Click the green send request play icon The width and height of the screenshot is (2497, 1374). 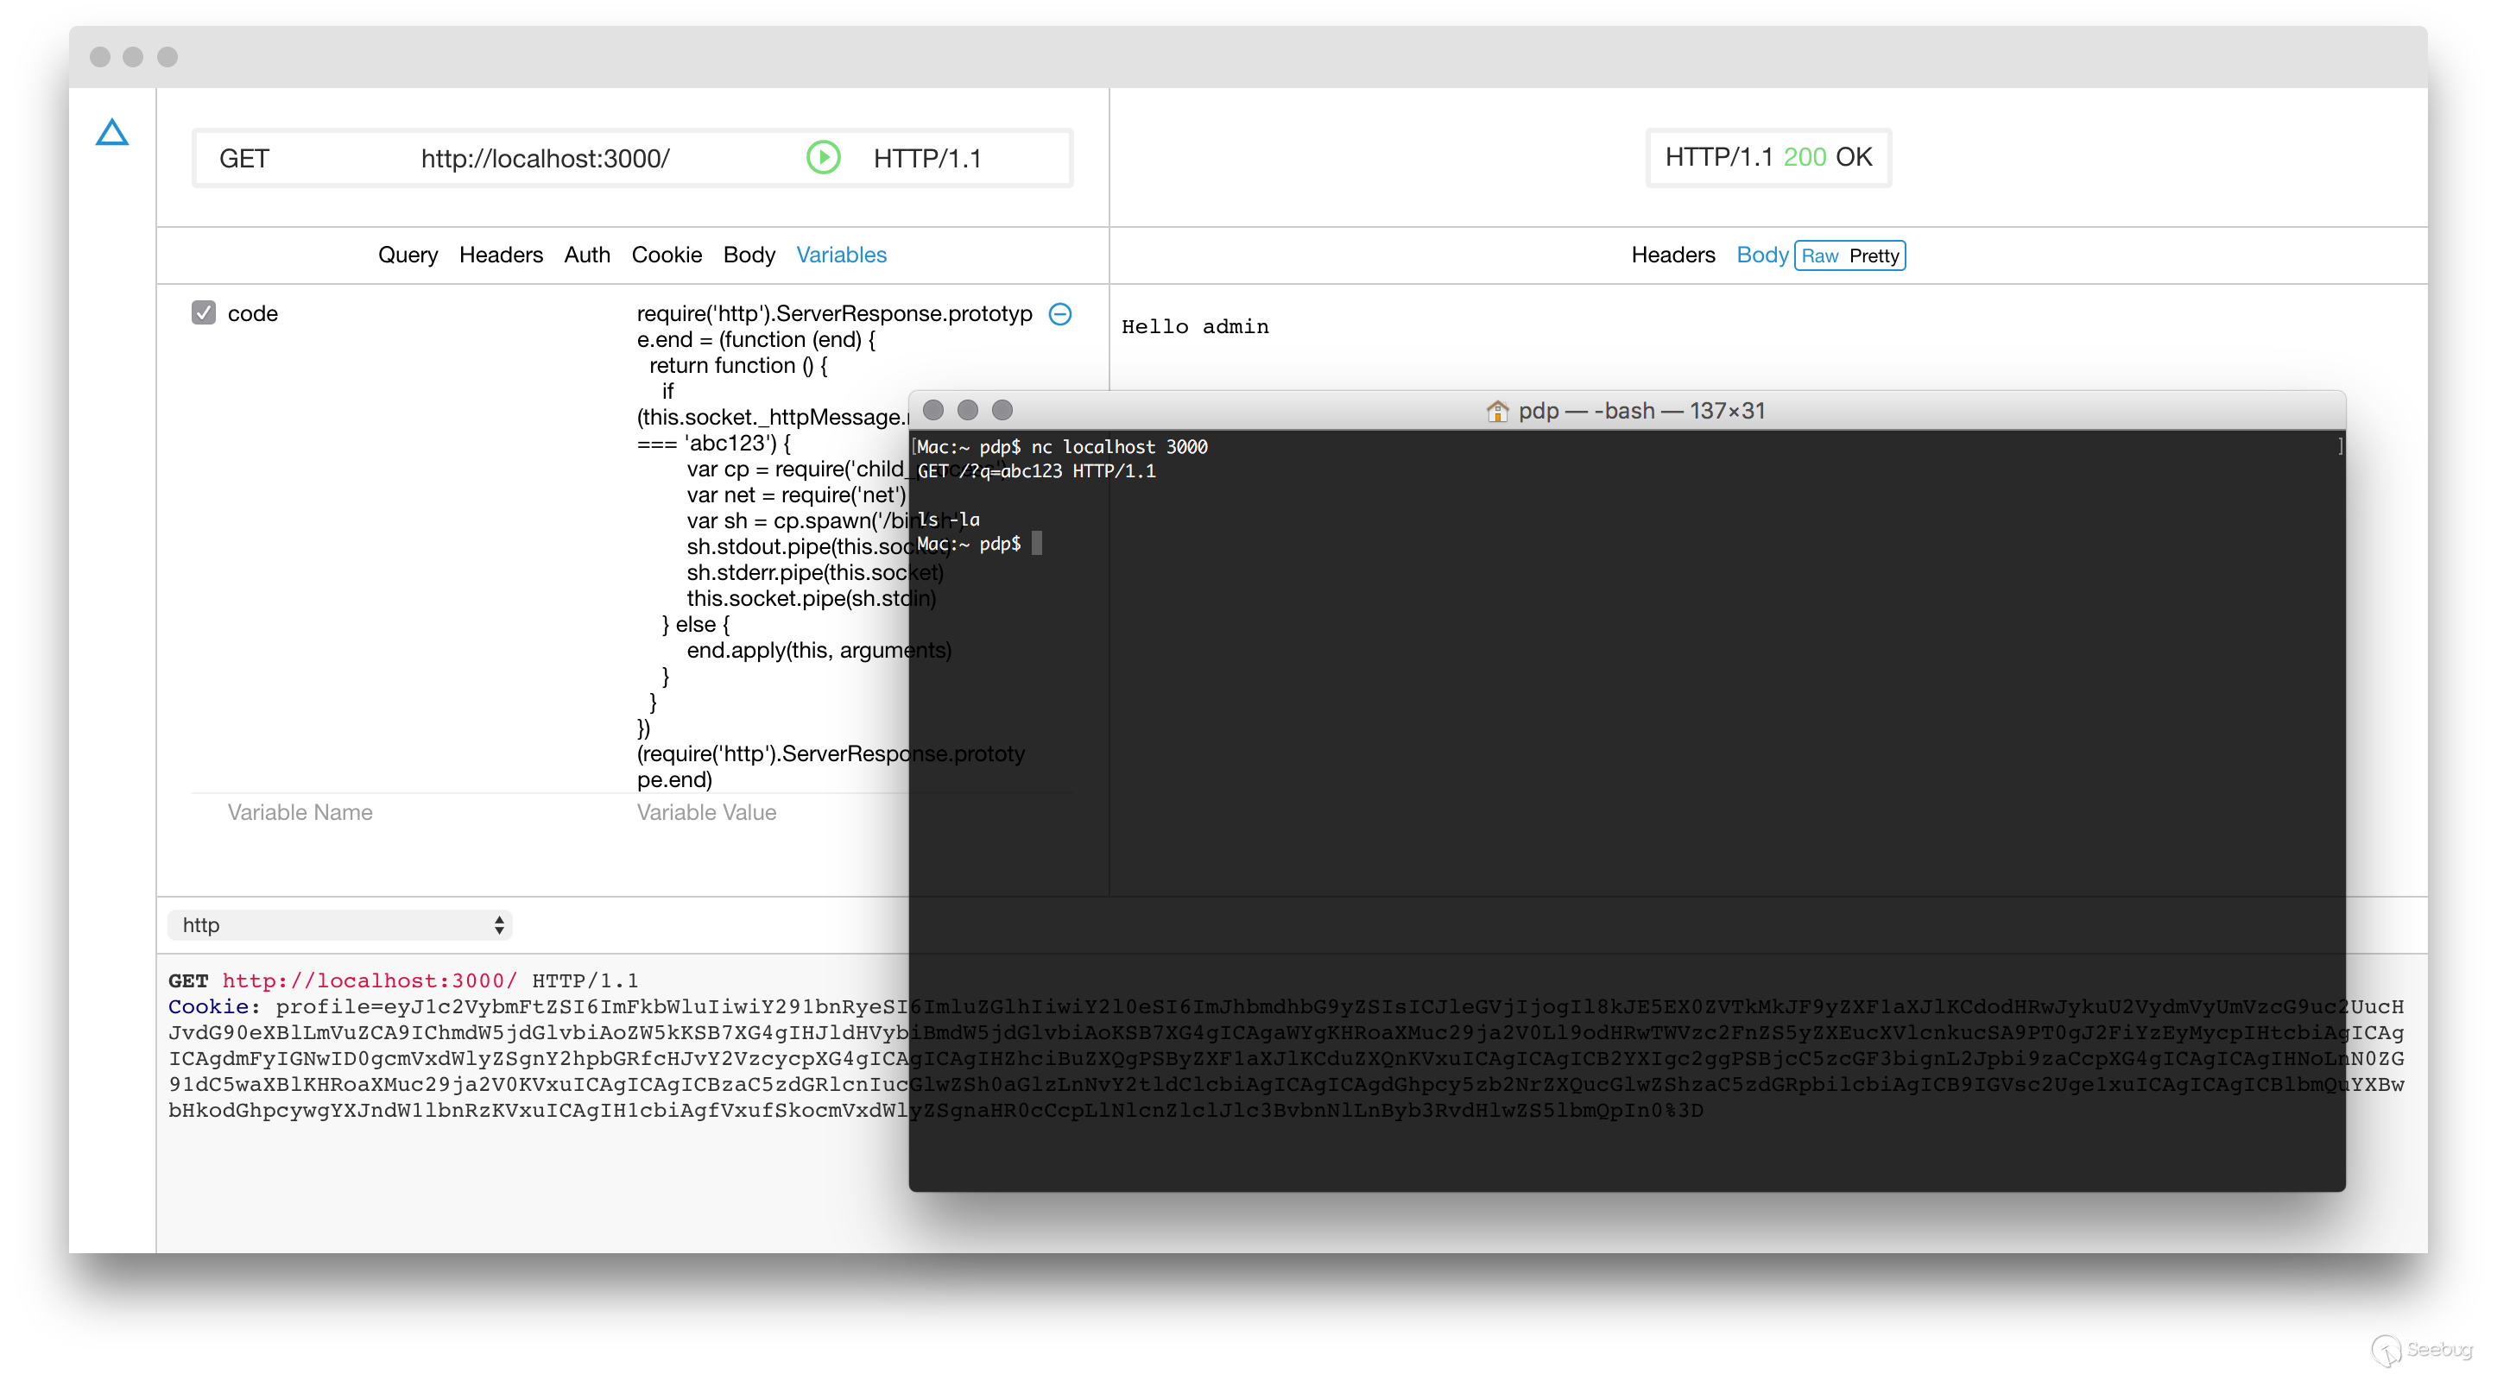[823, 157]
